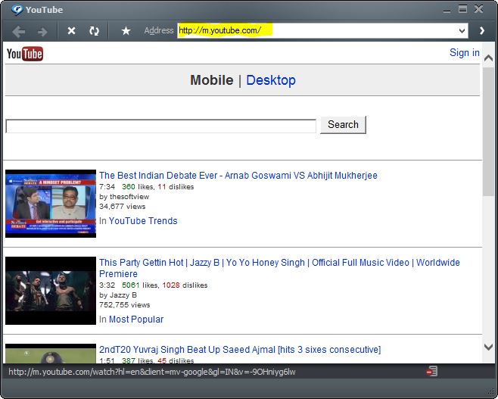Screen dimensions: 498x399
Task: Click the Search button
Action: click(x=343, y=125)
